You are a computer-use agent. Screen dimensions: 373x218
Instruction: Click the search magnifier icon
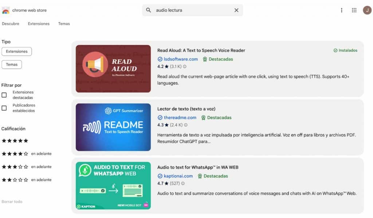tap(148, 10)
